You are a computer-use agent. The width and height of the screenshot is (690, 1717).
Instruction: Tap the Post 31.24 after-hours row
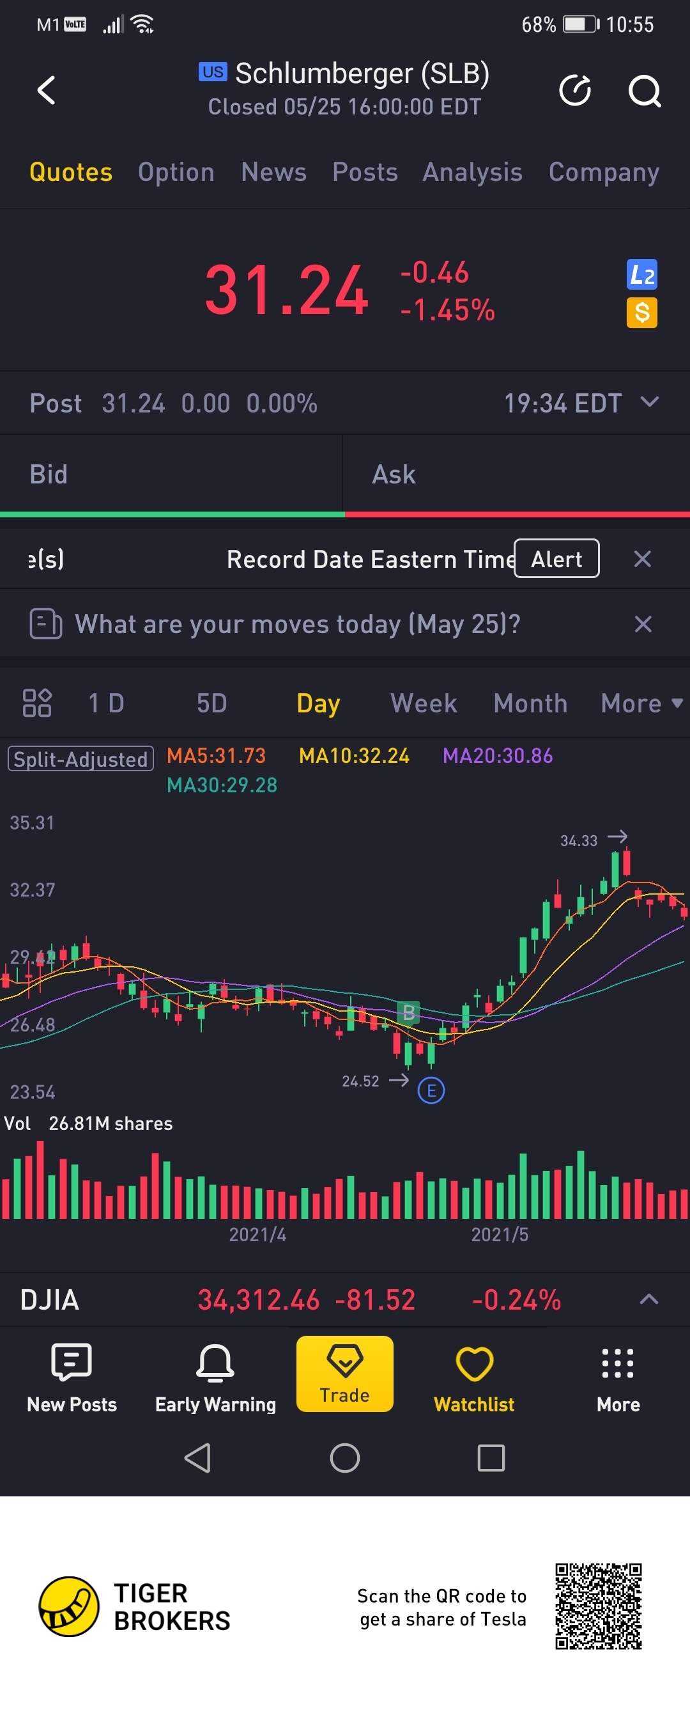tap(345, 403)
